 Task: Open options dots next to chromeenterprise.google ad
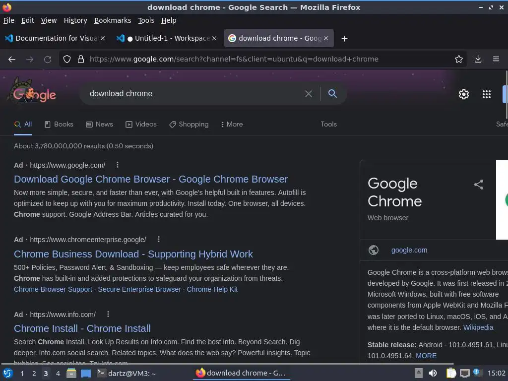tap(158, 240)
